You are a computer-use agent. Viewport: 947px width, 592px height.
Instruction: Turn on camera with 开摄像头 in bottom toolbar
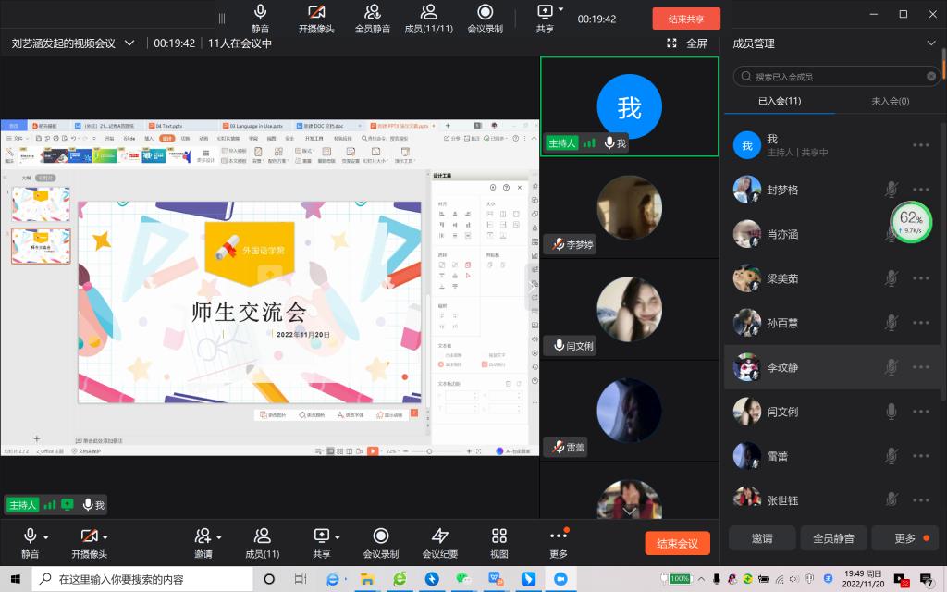(x=89, y=542)
